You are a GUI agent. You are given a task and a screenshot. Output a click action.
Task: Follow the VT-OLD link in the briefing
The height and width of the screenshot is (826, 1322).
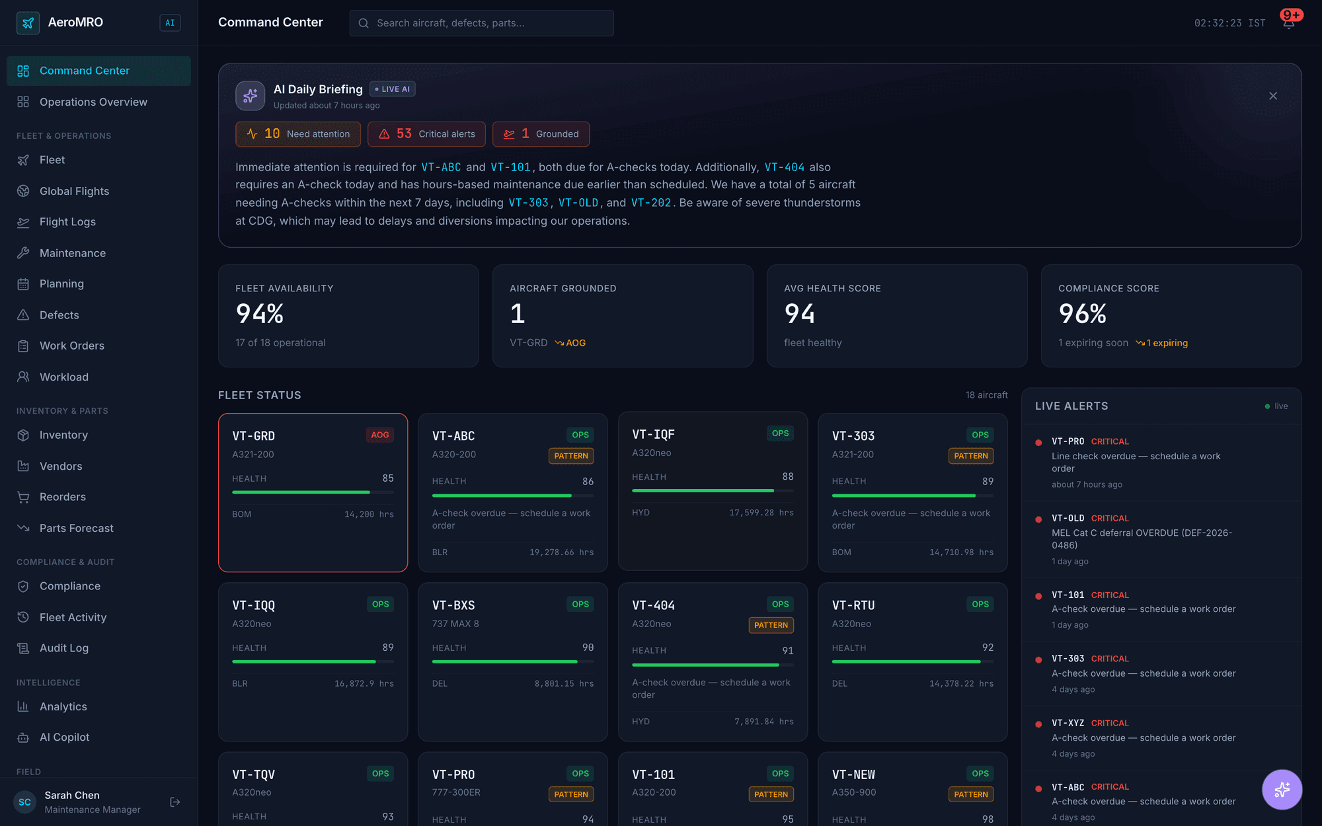point(578,203)
